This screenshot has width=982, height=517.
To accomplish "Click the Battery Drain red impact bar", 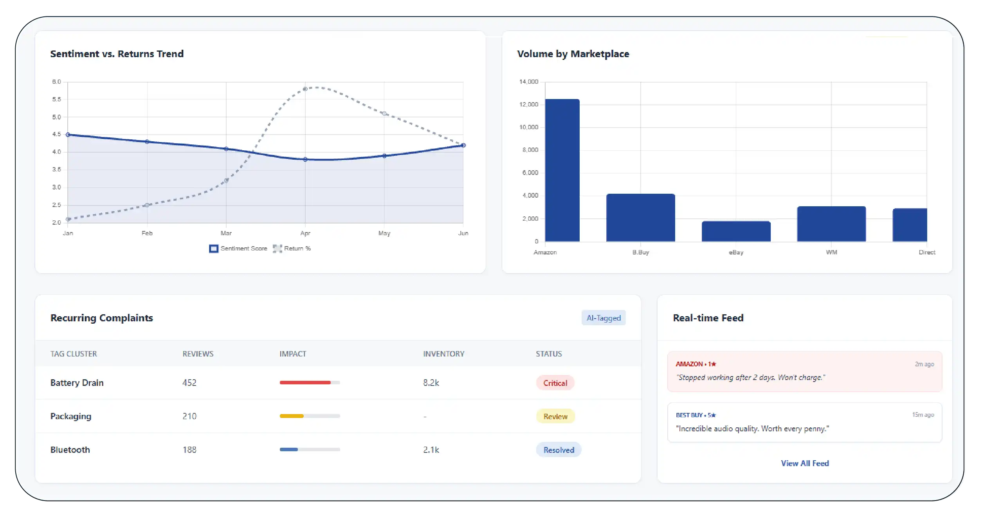I will [305, 382].
